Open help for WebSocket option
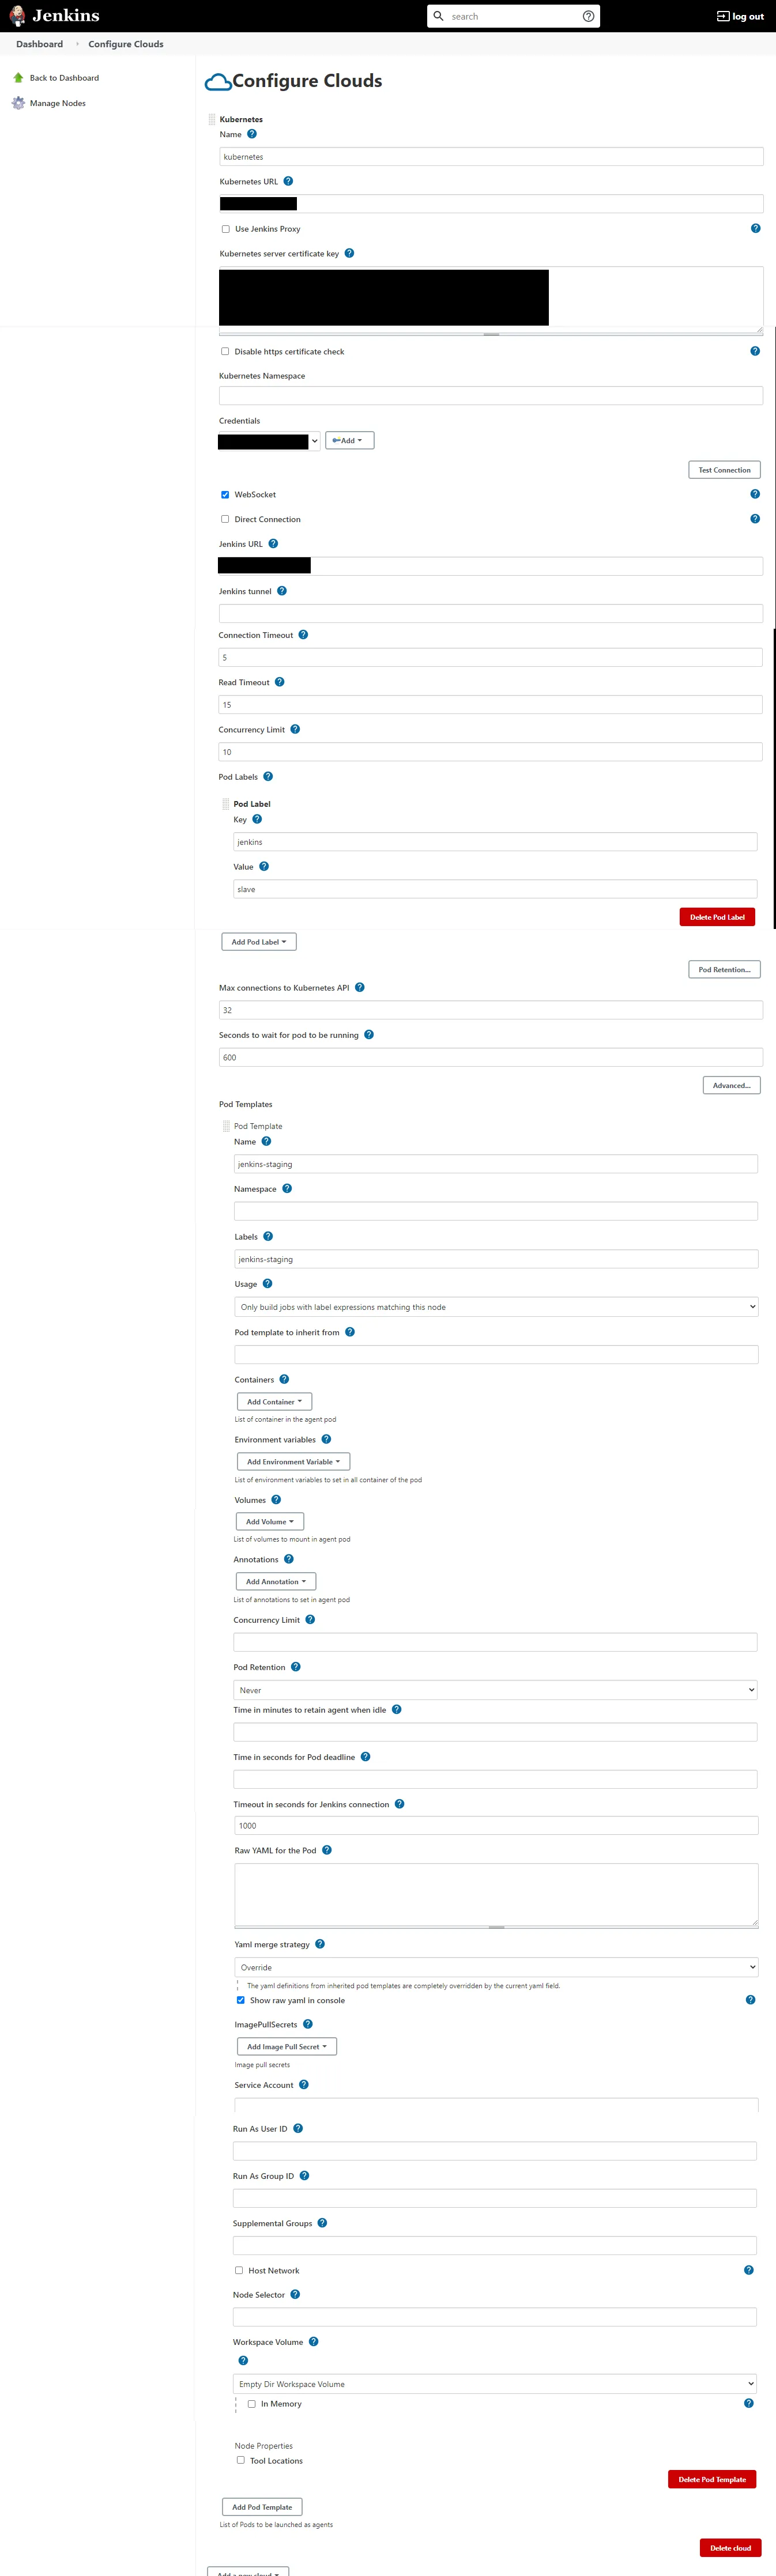The width and height of the screenshot is (776, 2576). pos(755,494)
